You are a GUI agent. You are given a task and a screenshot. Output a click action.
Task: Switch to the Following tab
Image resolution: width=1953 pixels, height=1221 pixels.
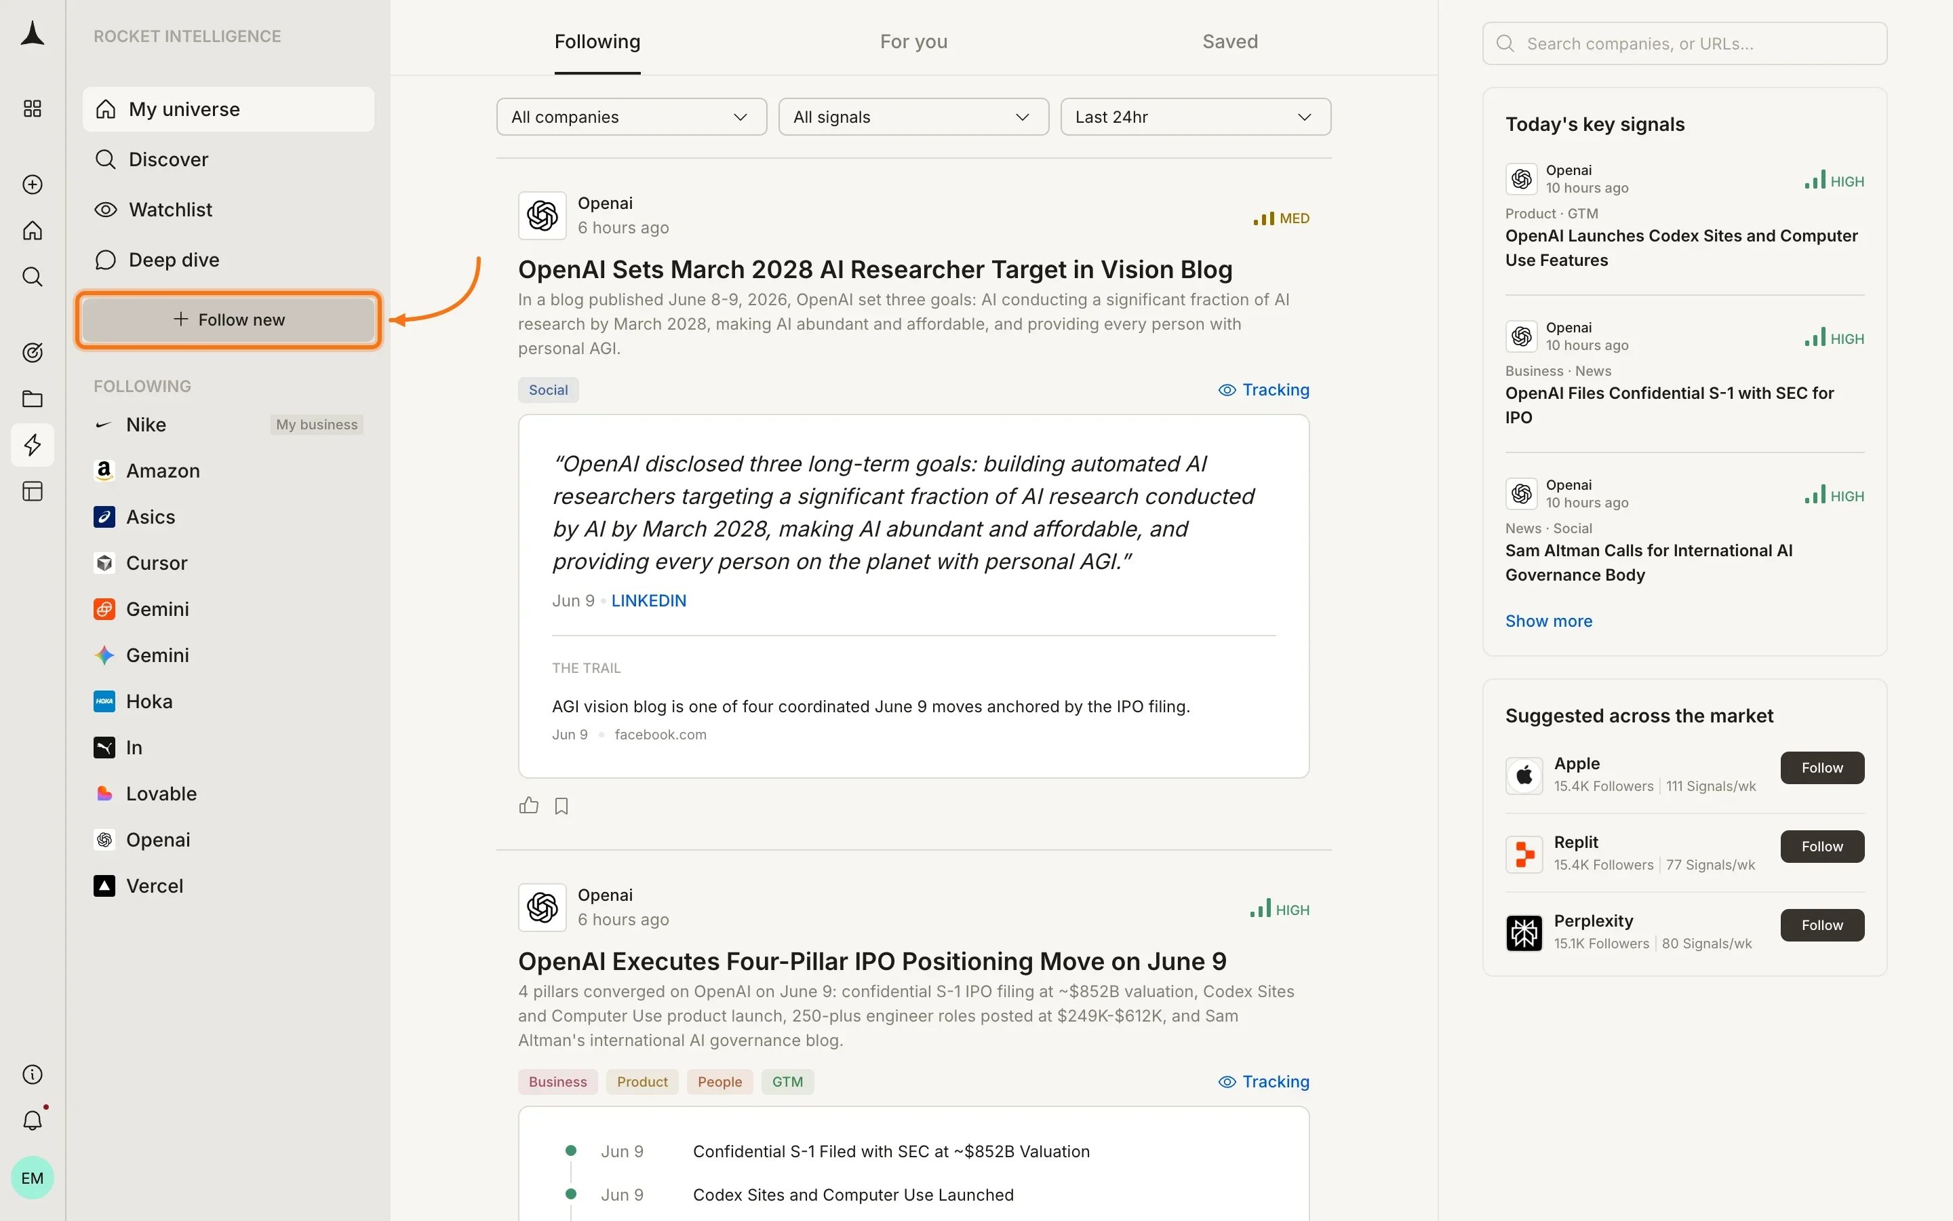click(x=597, y=41)
